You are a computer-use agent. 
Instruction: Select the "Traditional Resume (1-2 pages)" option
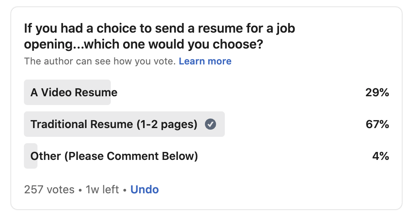pos(114,125)
